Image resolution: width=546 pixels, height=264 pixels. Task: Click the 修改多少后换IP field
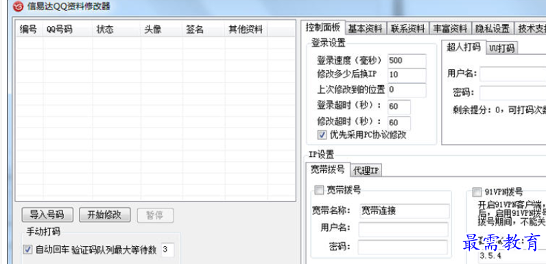click(407, 75)
